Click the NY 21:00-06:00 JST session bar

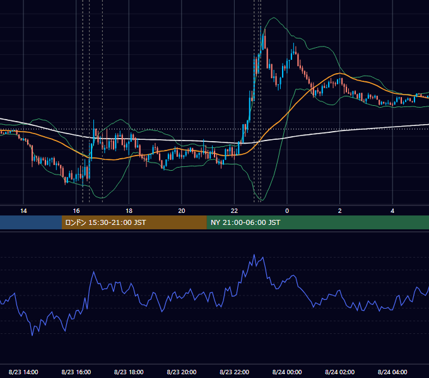[x=317, y=222]
